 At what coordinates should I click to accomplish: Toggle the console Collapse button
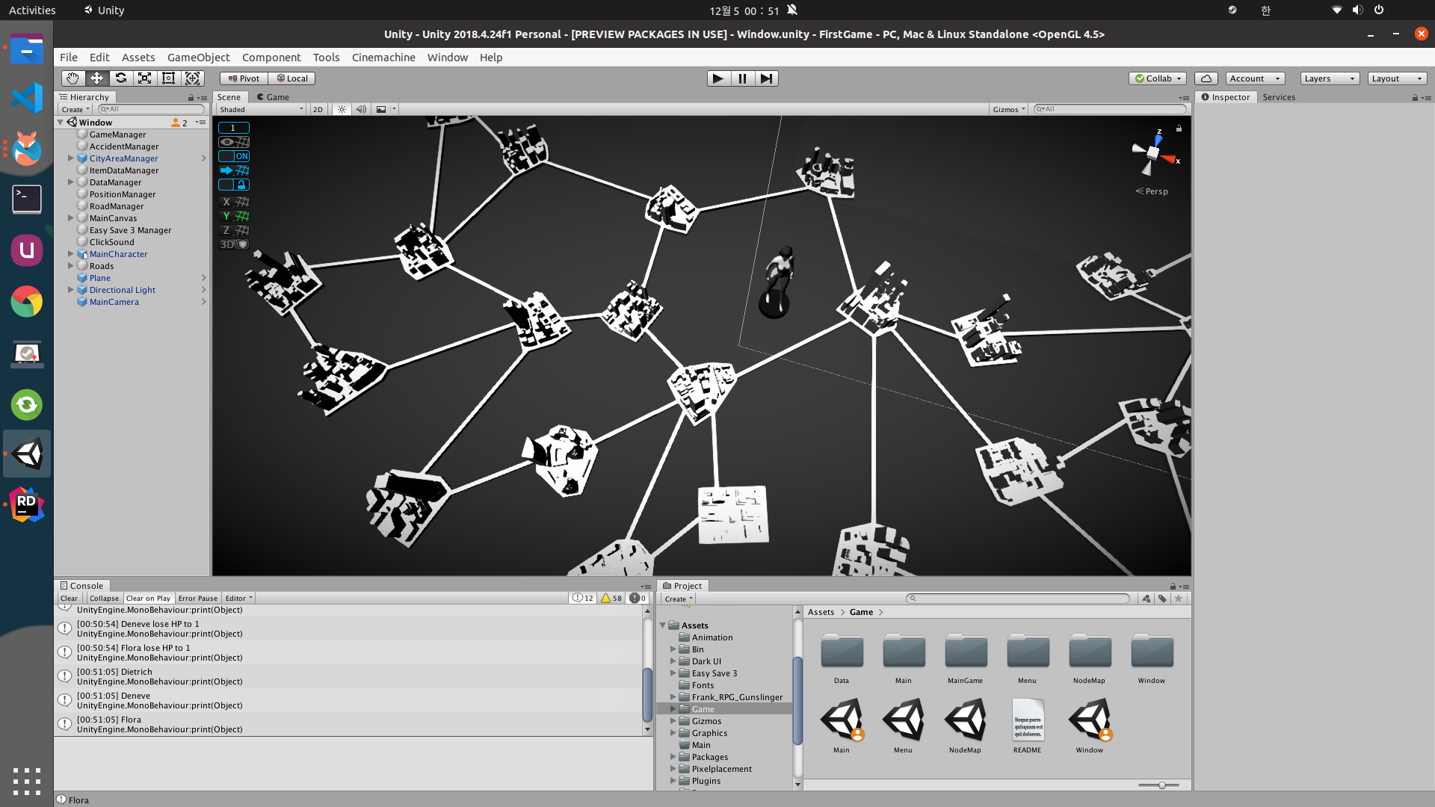point(104,599)
